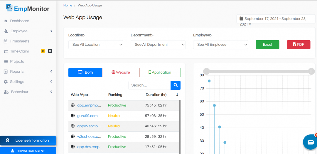The image size is (317, 154).
Task: Click the Time Claim arrows icon
Action: point(6,51)
